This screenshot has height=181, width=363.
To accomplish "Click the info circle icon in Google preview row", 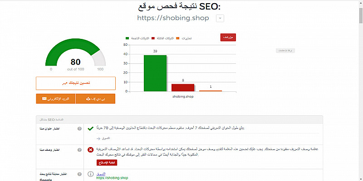I will [91, 174].
